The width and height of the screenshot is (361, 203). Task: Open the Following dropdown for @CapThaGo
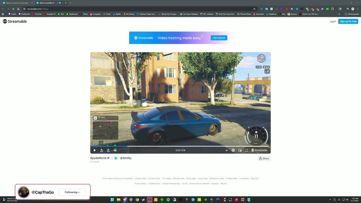(x=72, y=192)
